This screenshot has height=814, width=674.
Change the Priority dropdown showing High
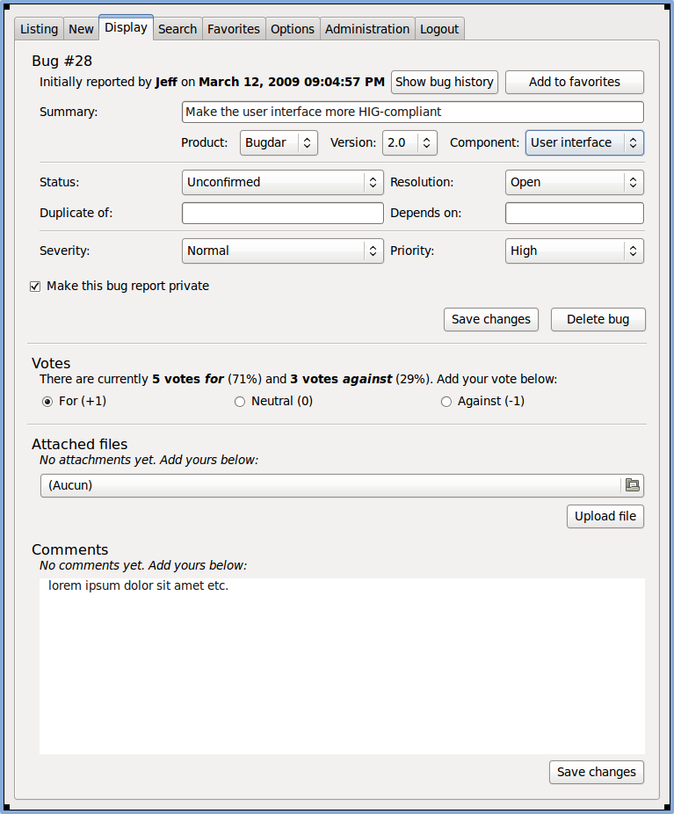pos(574,251)
